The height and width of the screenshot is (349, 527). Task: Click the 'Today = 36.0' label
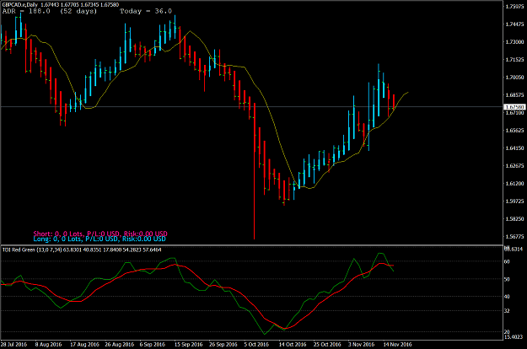coord(146,11)
